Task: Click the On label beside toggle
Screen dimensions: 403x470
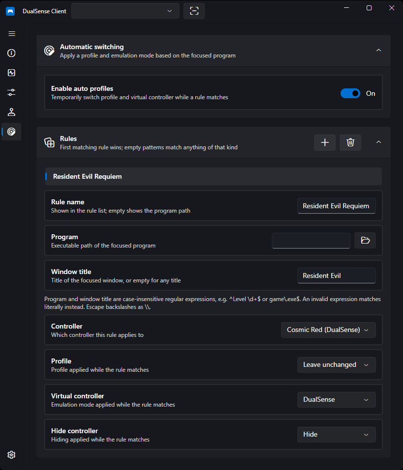Action: tap(371, 93)
